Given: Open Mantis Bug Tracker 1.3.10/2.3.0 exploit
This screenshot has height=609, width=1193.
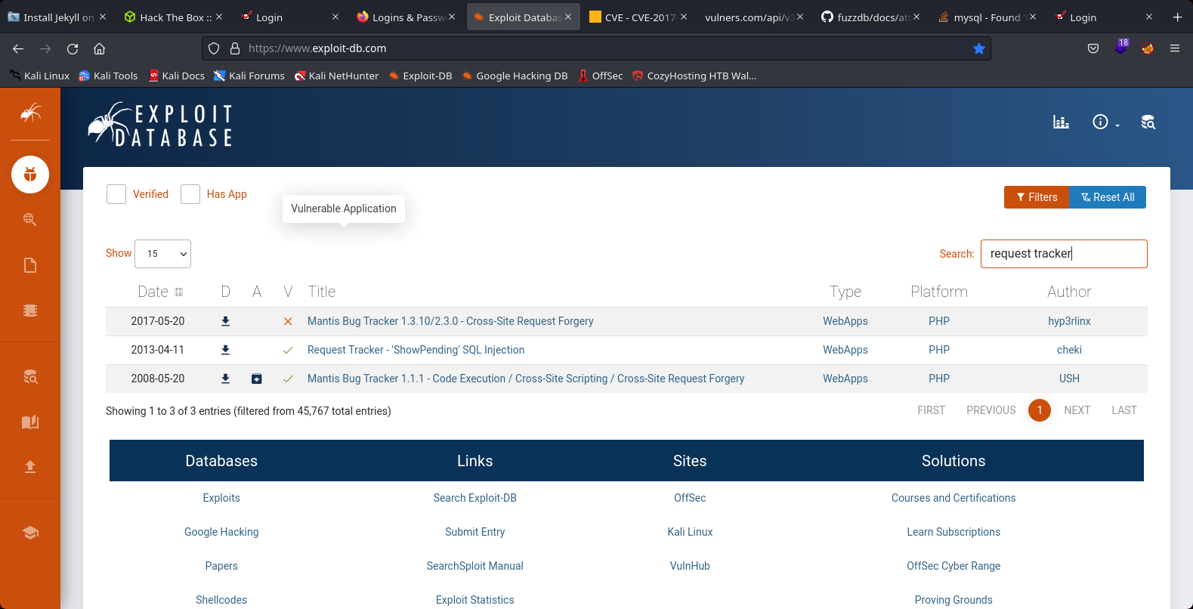Looking at the screenshot, I should pos(450,321).
